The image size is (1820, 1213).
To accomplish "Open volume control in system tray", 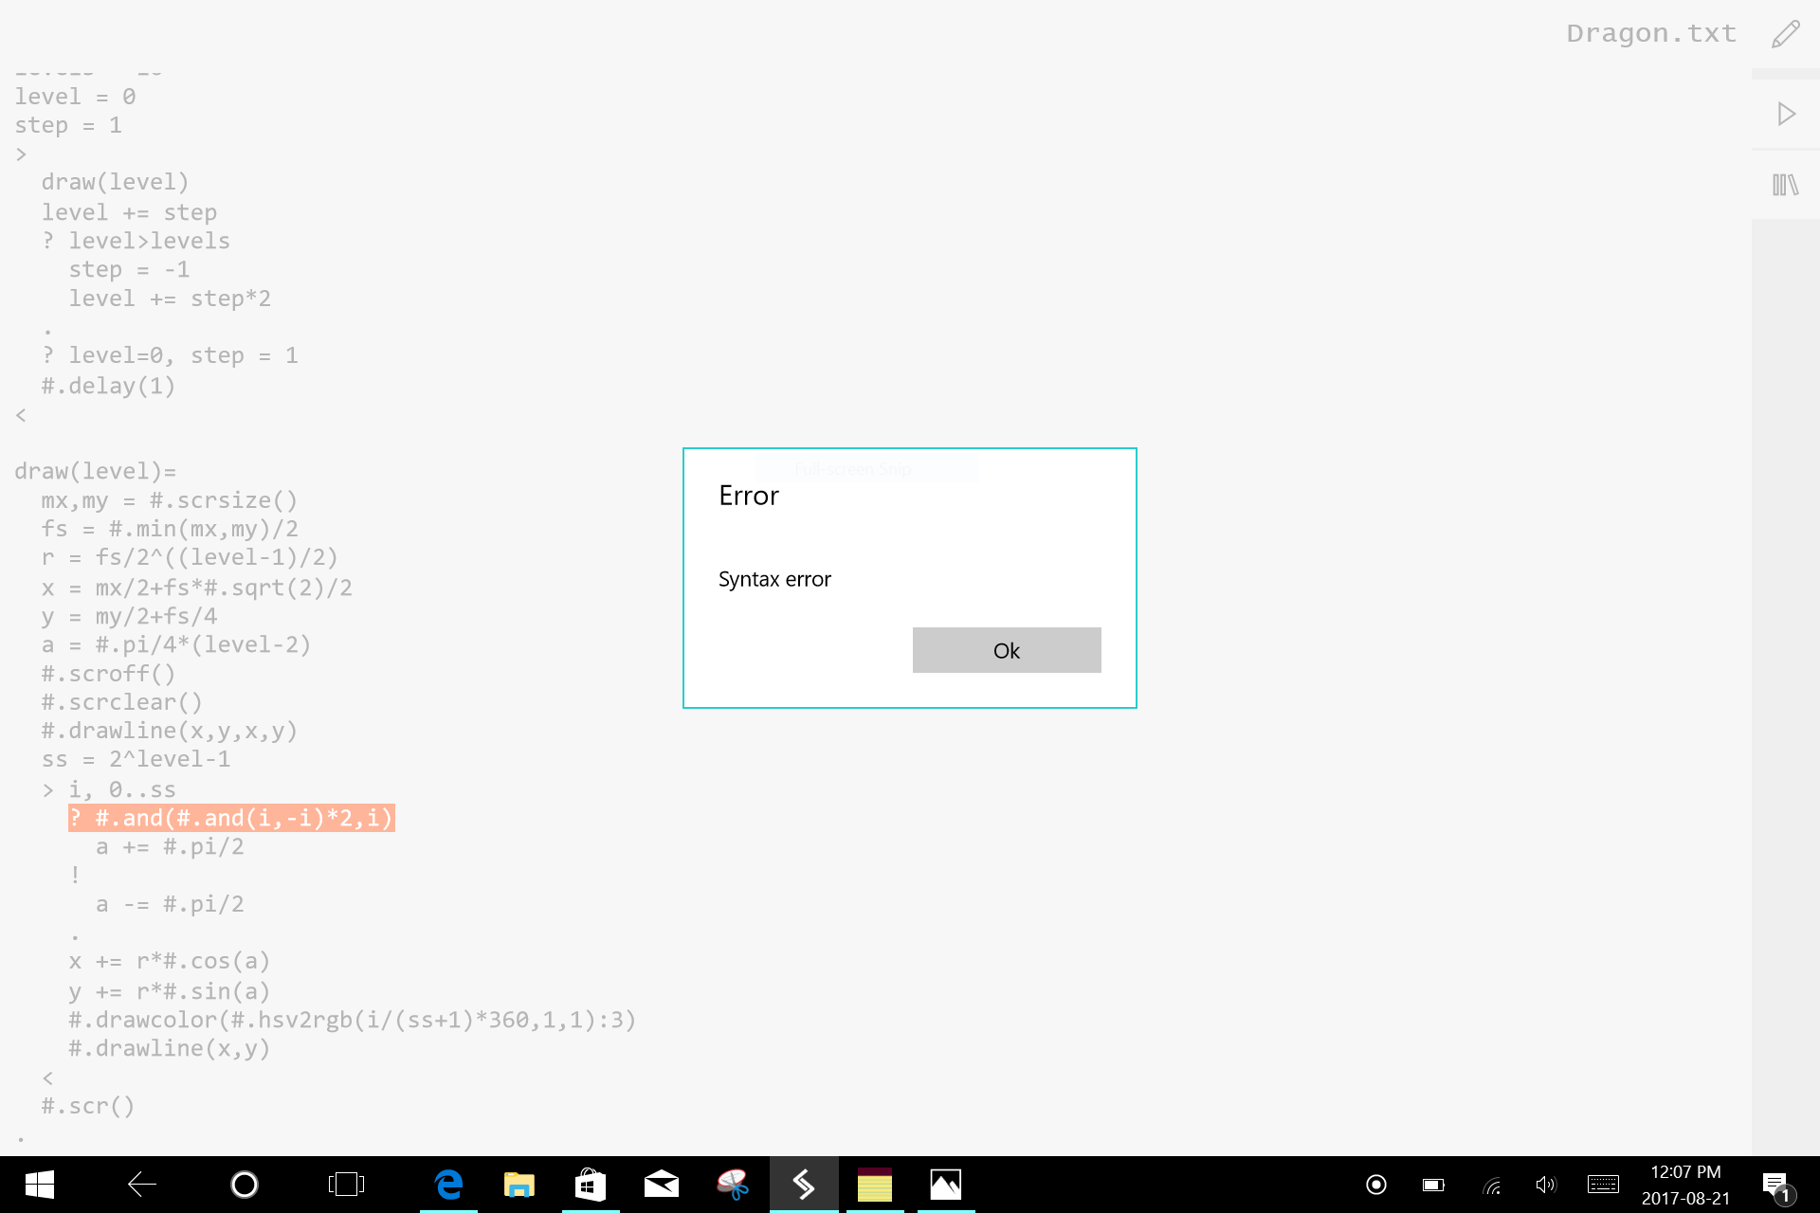I will click(x=1545, y=1185).
